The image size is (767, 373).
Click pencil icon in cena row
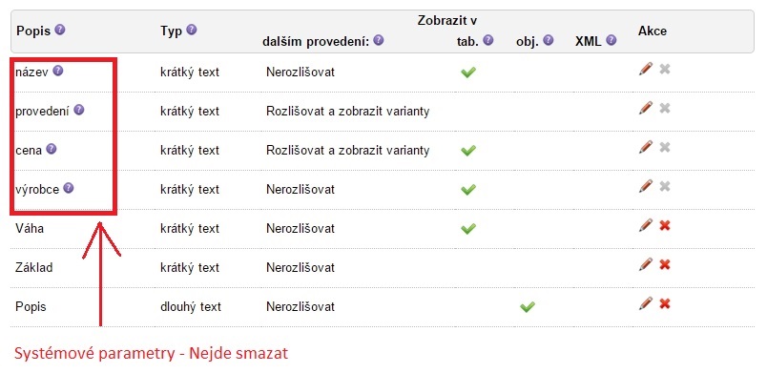pos(646,148)
